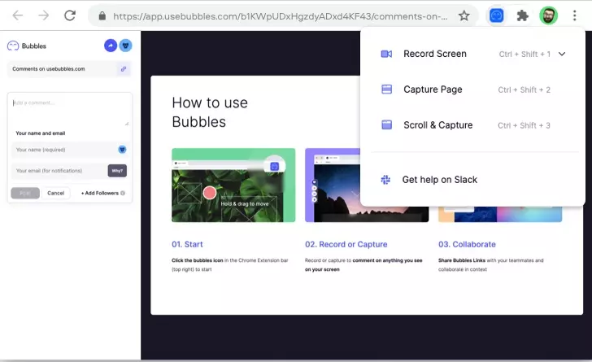592x362 pixels.
Task: Open the Chrome profile avatar
Action: (x=548, y=16)
